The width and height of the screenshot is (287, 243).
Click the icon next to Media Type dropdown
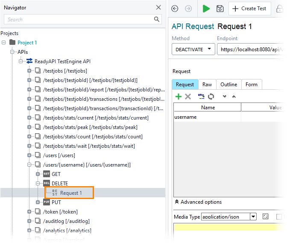pos(265,217)
